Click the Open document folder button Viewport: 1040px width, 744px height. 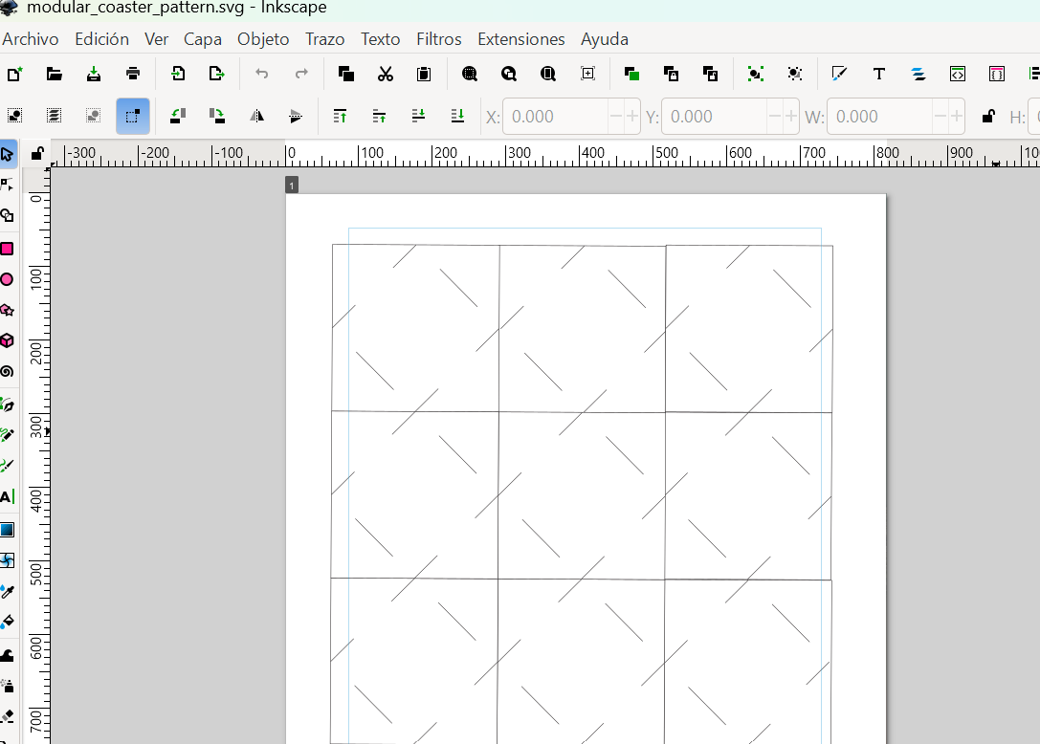[55, 74]
